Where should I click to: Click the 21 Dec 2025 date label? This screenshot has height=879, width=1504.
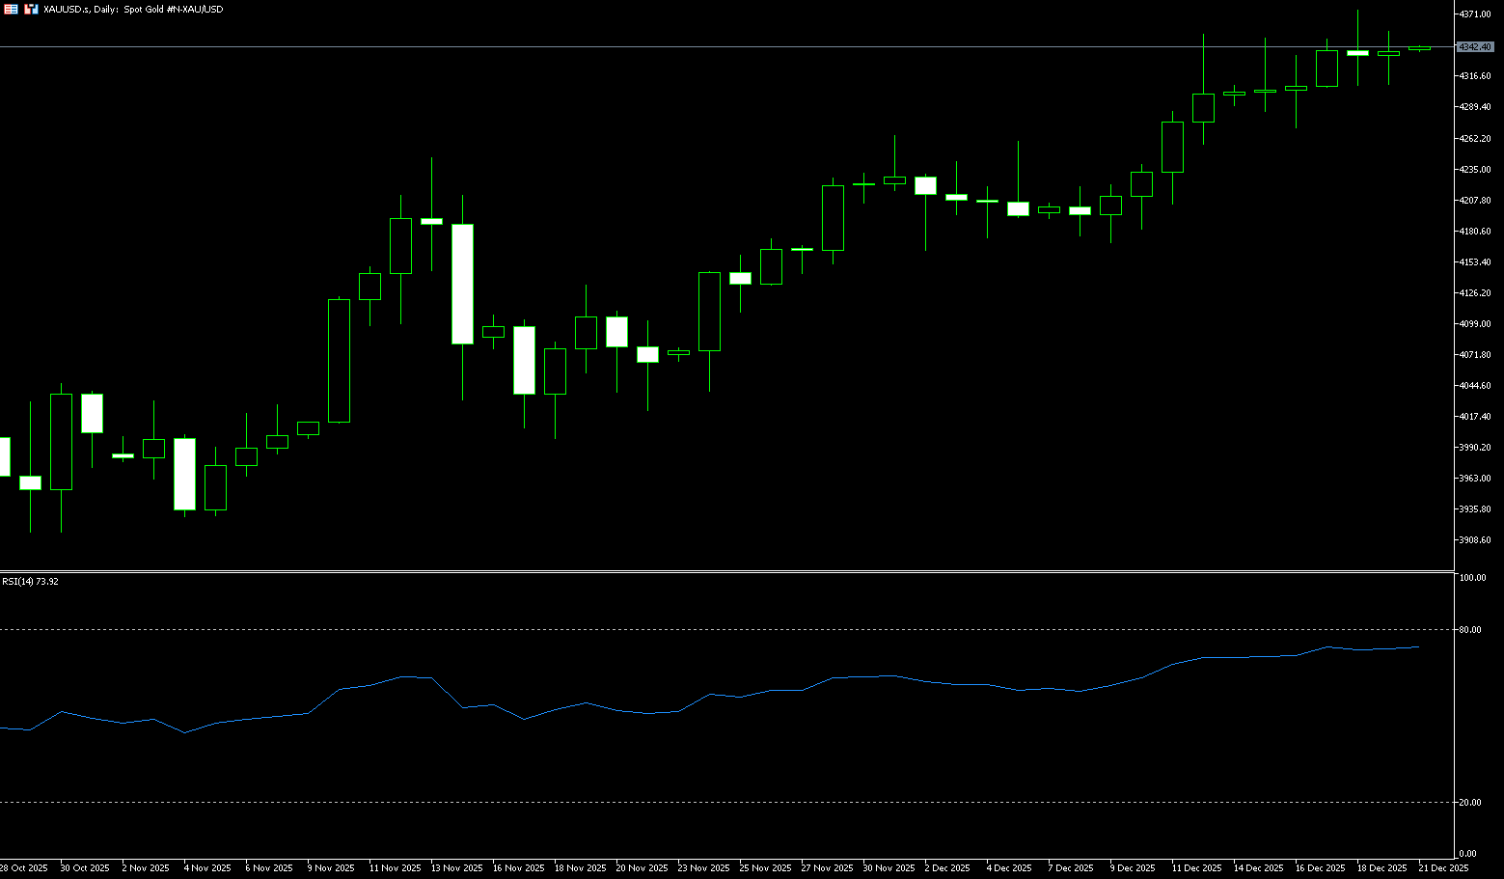(1443, 868)
